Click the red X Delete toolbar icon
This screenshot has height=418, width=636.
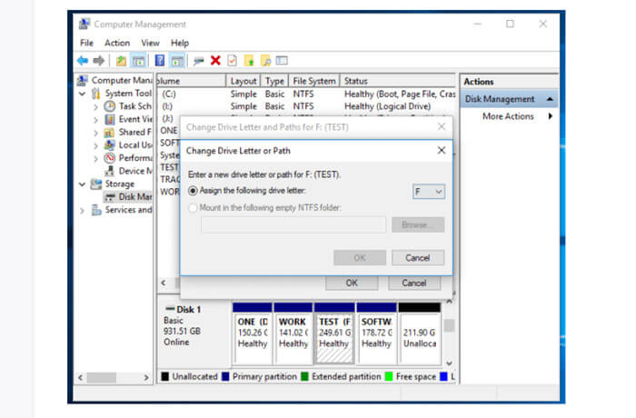tap(215, 61)
